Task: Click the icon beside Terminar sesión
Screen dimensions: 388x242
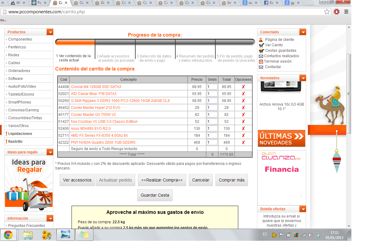Action: pyautogui.click(x=261, y=61)
